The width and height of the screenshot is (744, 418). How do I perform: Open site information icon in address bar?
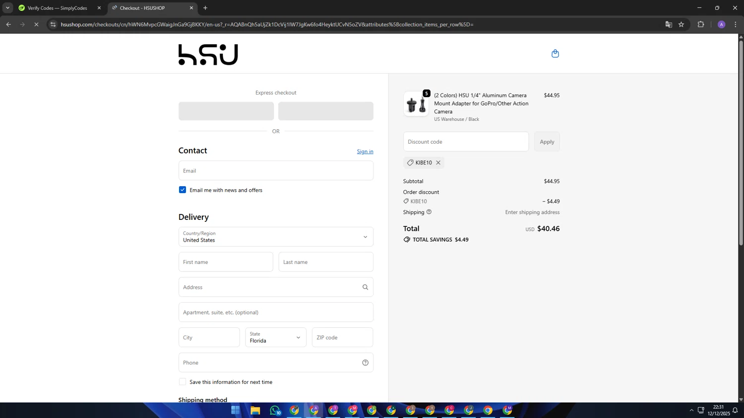pos(53,24)
